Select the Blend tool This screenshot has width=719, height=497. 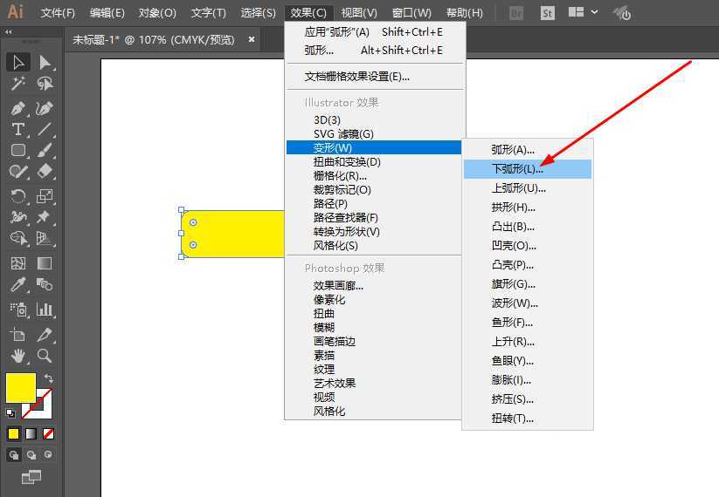click(x=45, y=284)
